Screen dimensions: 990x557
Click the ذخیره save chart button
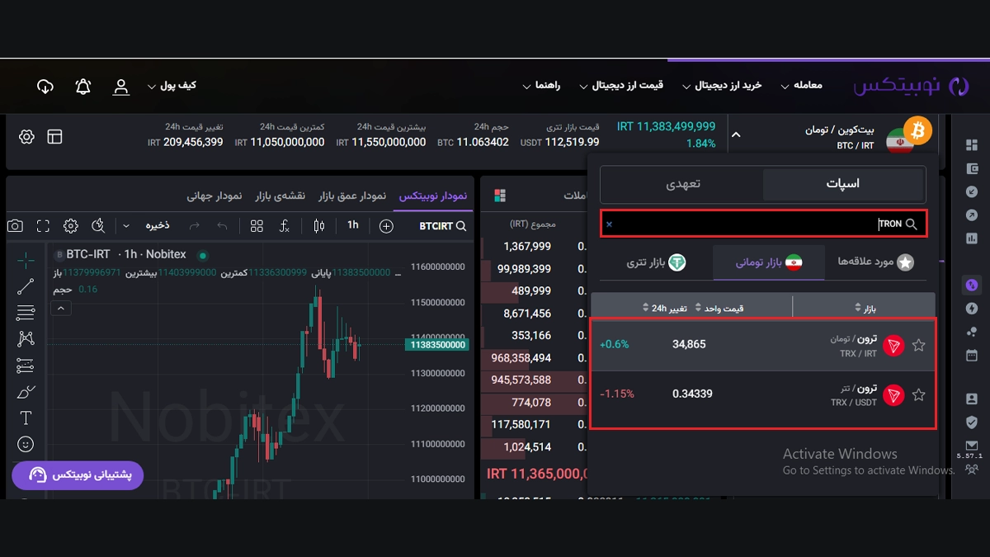click(x=158, y=226)
